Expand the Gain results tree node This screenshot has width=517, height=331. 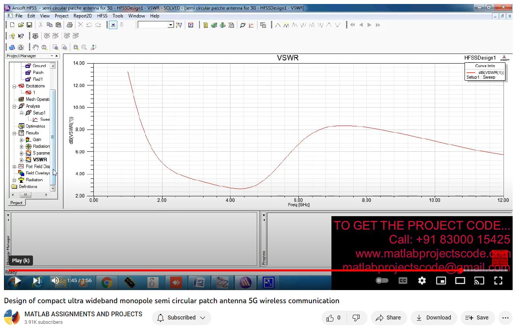pos(21,139)
